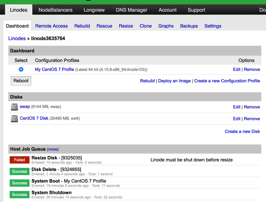Open the Account tab

click(168, 10)
